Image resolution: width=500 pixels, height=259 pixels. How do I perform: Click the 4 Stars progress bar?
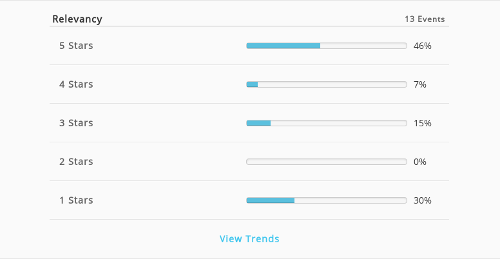tap(327, 84)
